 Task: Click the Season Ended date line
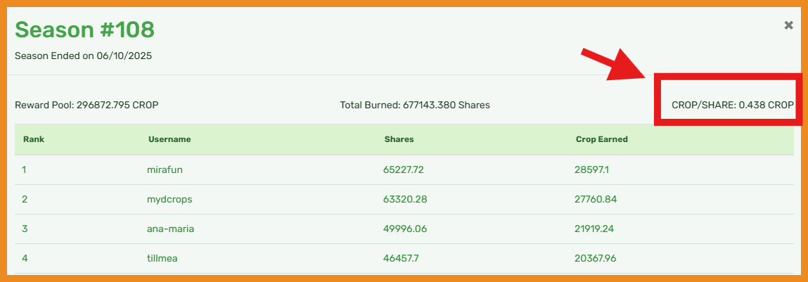[x=83, y=56]
